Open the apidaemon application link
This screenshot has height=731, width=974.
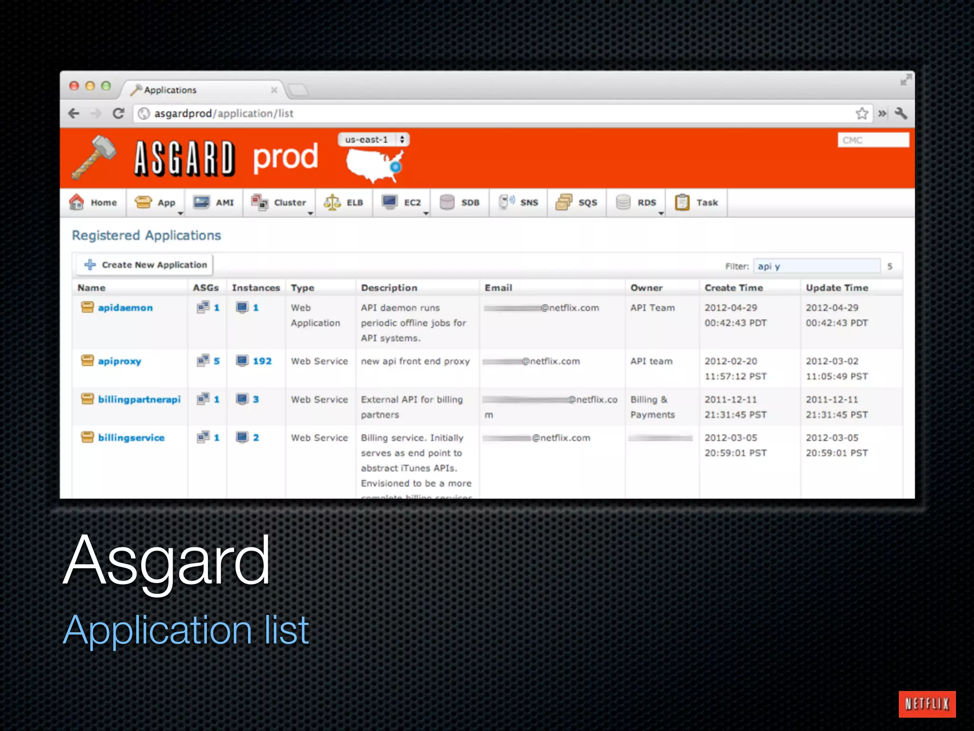(126, 308)
